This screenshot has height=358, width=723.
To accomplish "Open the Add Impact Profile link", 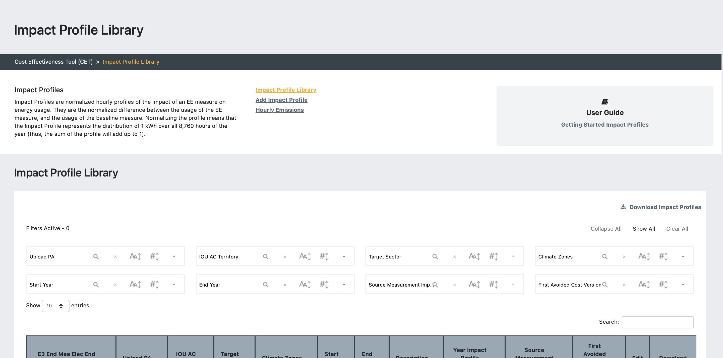I will tap(281, 100).
